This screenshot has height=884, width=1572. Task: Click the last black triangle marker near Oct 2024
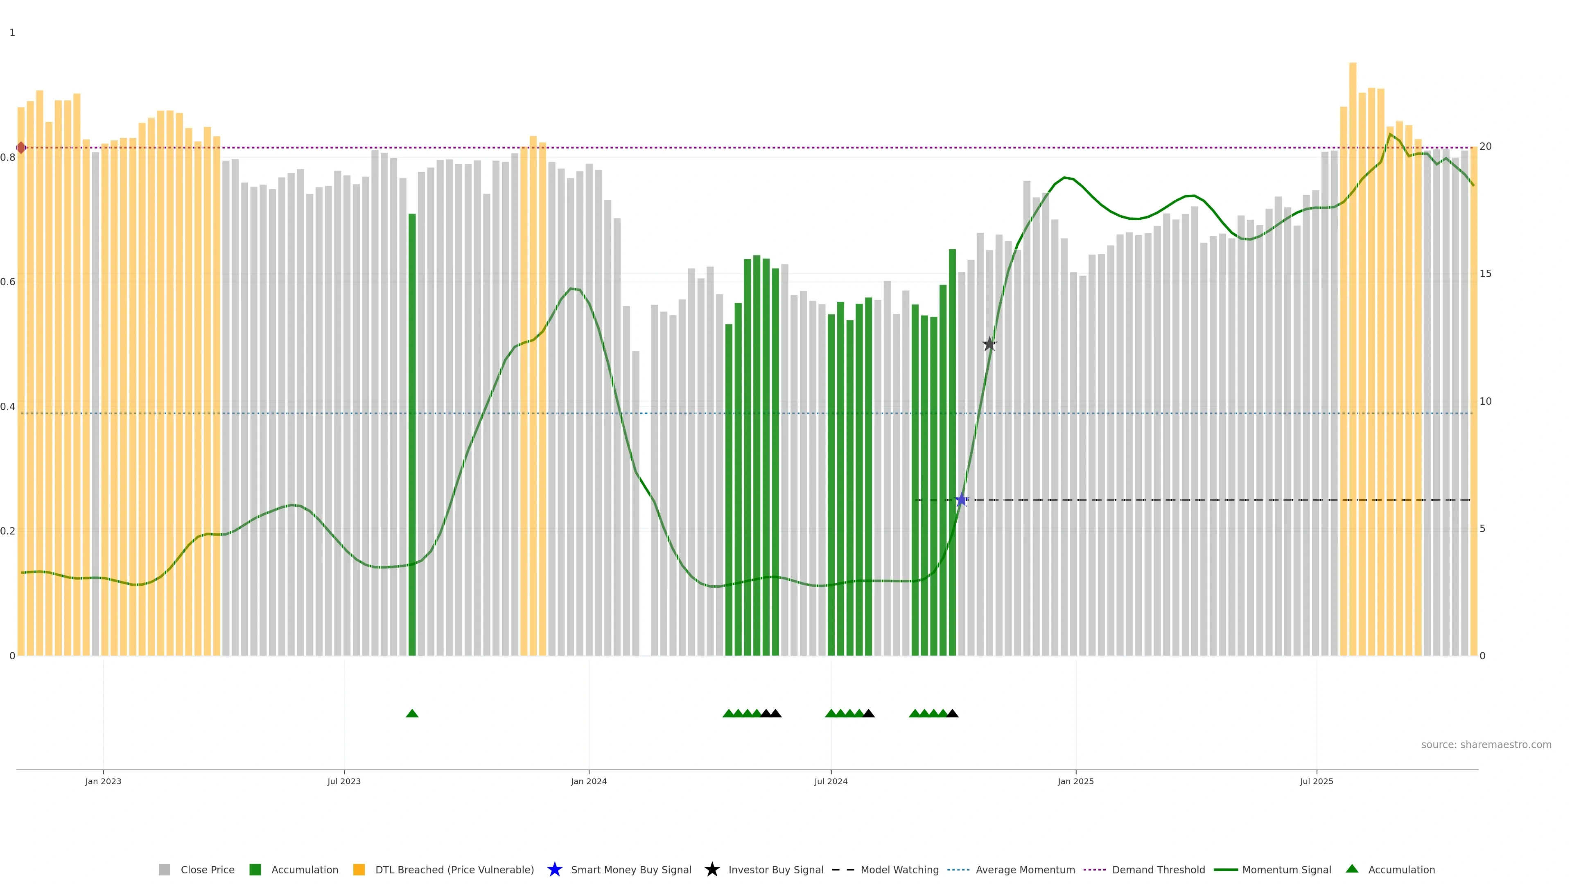(952, 713)
